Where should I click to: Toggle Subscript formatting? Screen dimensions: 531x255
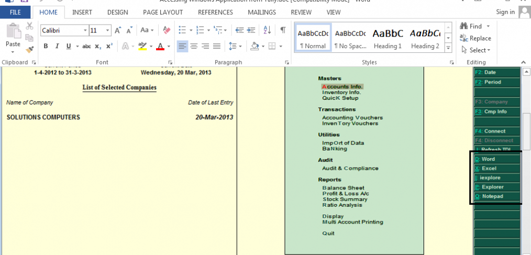(x=98, y=46)
